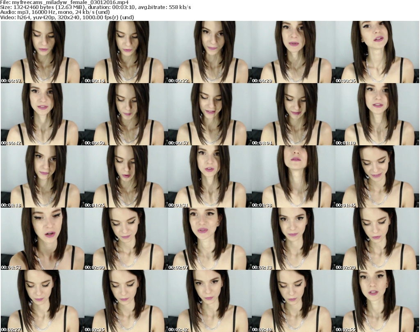
Task: Open the thumbnail at 00:01:10
Action: tap(377, 114)
